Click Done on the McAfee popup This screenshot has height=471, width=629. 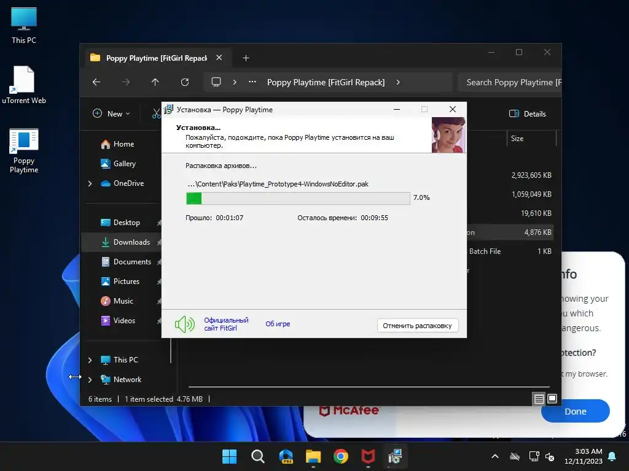tap(575, 412)
